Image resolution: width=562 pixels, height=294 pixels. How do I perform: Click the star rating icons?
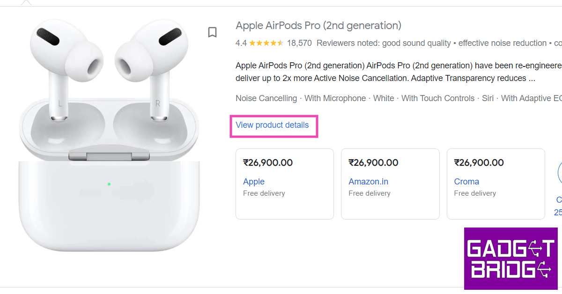[266, 43]
